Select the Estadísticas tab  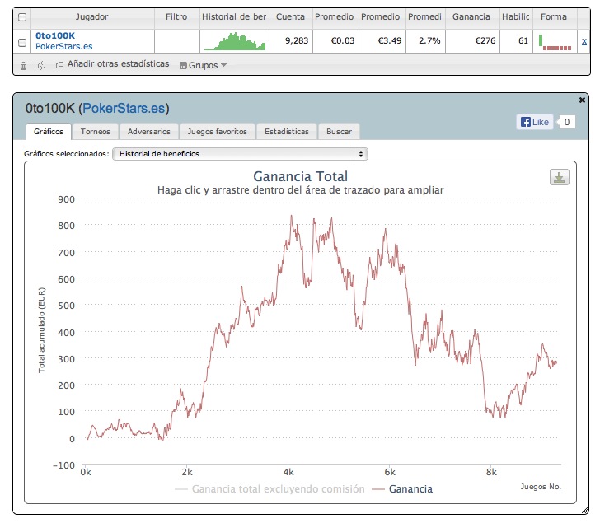(x=287, y=132)
